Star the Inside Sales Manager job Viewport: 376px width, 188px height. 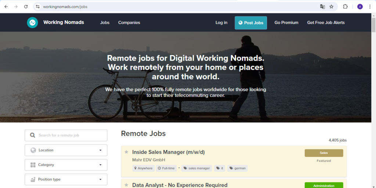pos(126,152)
